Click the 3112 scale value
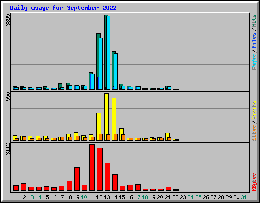Screen dimensions: 260x203 [8, 149]
